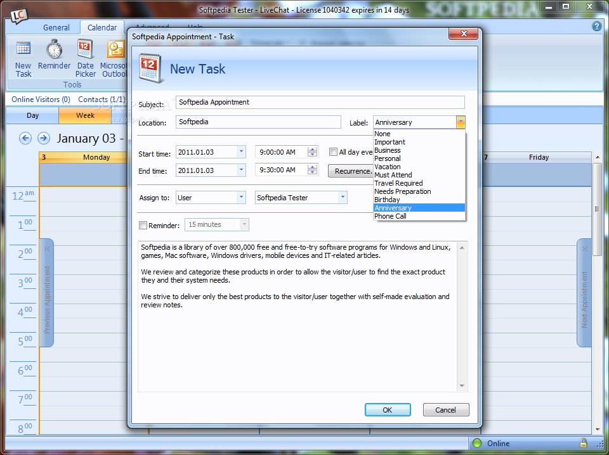This screenshot has width=609, height=455.
Task: Decrease the end time with down arrow
Action: pos(312,172)
